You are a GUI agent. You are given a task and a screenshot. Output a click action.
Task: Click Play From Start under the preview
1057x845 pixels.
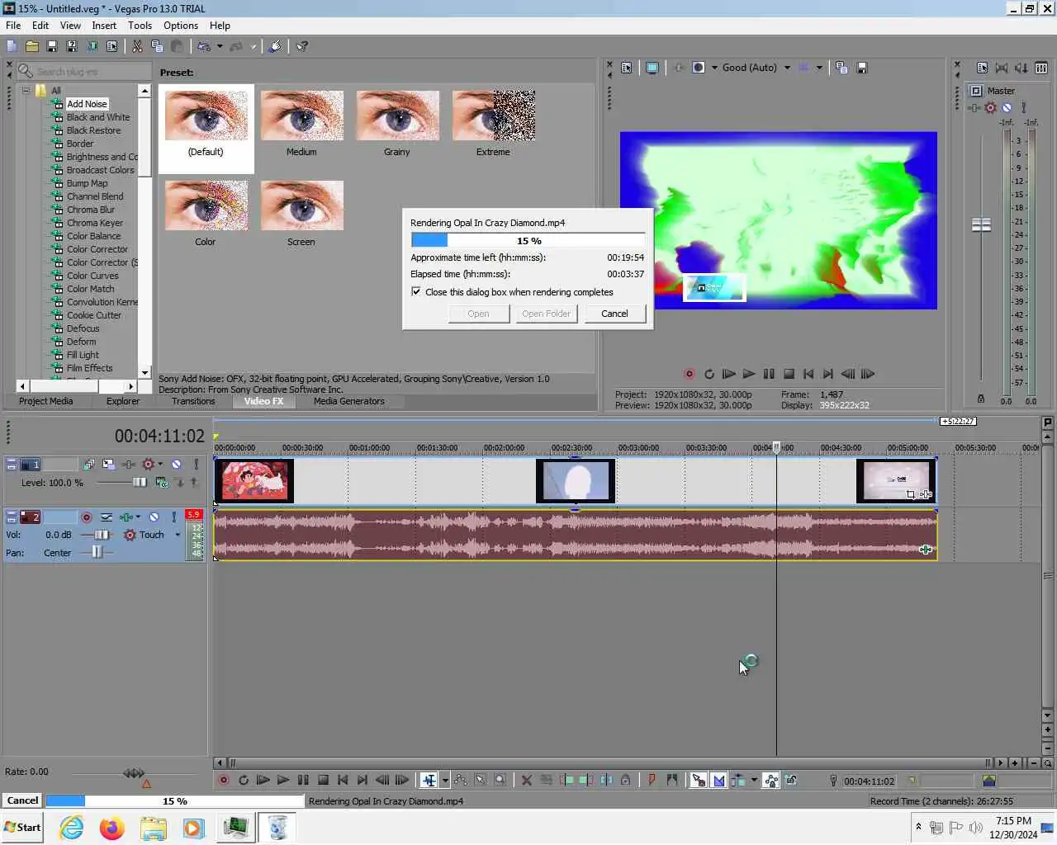click(x=728, y=374)
